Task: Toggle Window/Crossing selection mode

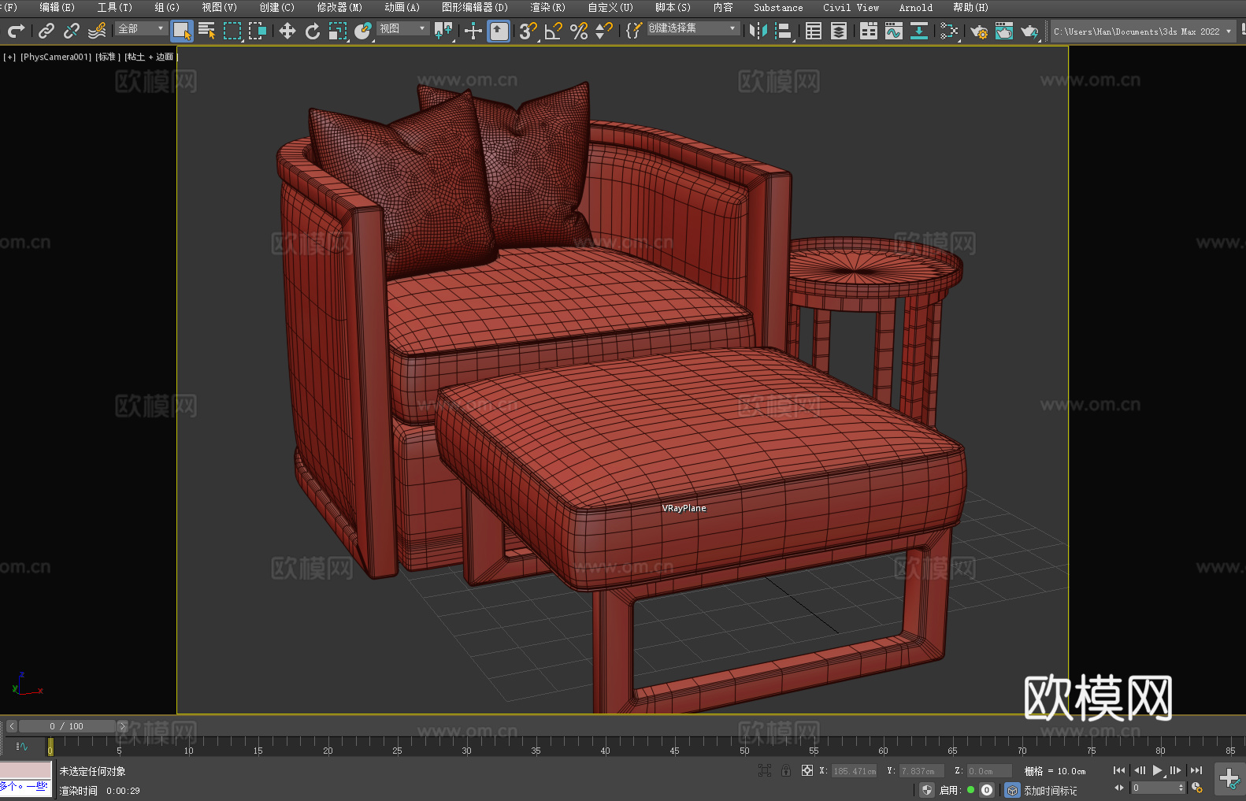Action: [x=258, y=31]
